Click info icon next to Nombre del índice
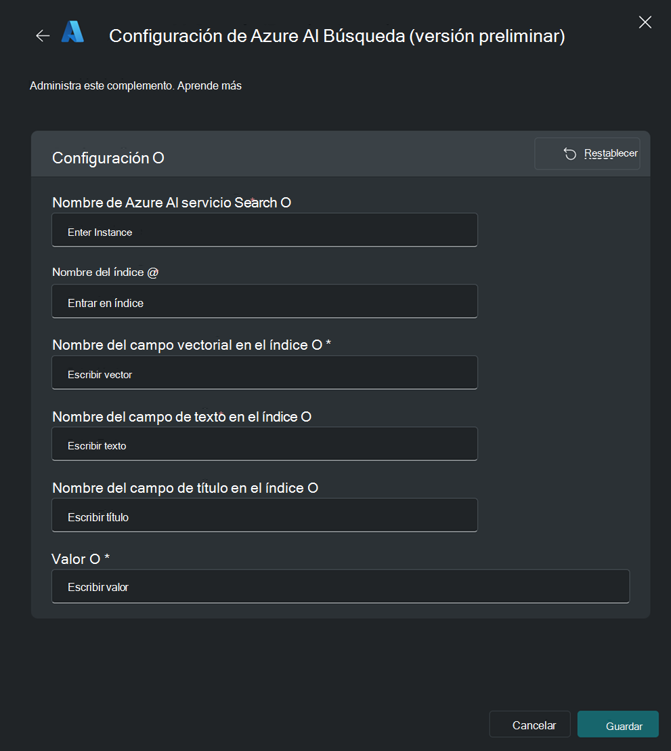The width and height of the screenshot is (671, 751). point(152,272)
